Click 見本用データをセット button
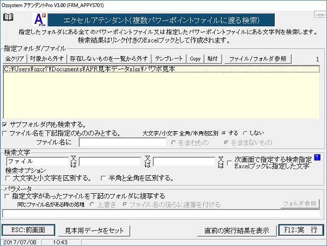 pyautogui.click(x=94, y=231)
